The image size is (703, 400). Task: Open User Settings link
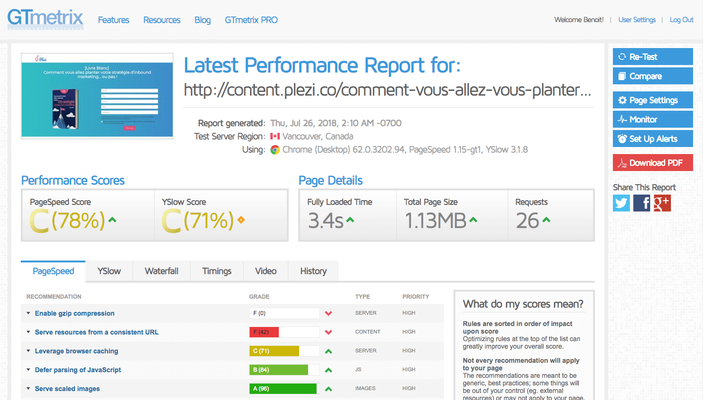(637, 20)
